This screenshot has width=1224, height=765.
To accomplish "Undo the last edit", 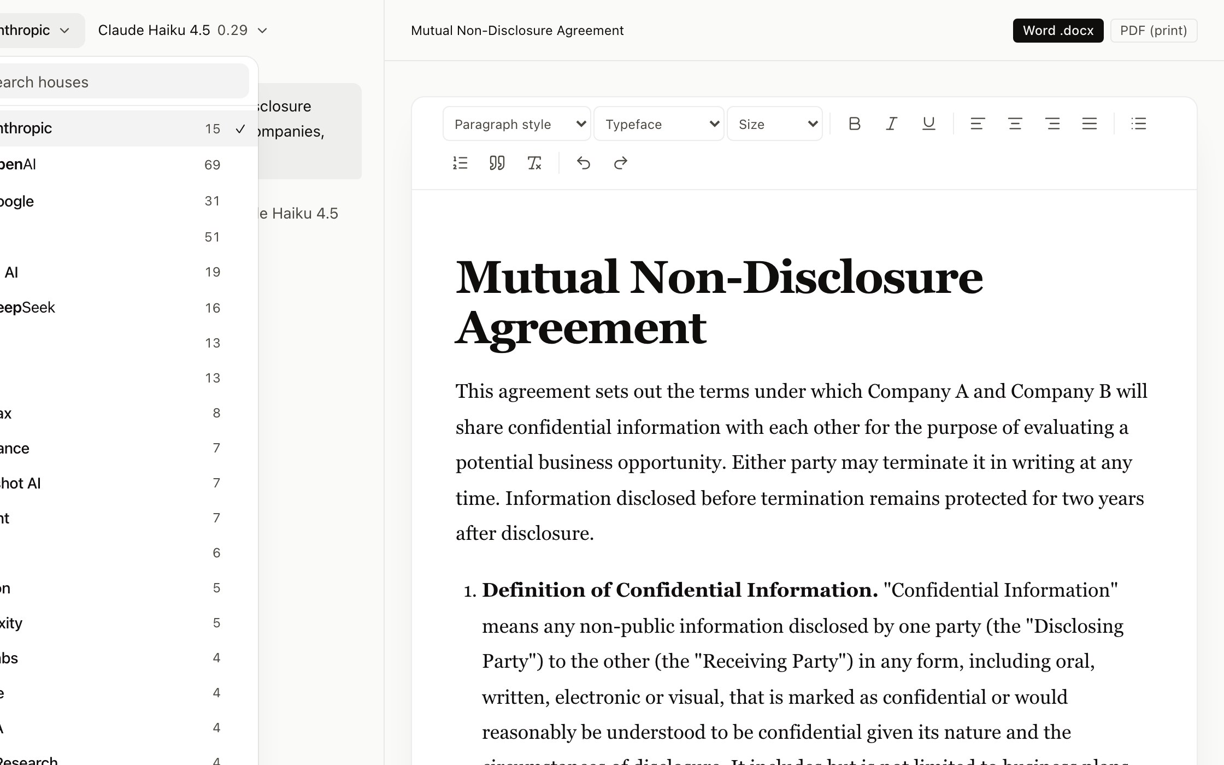I will pos(583,163).
